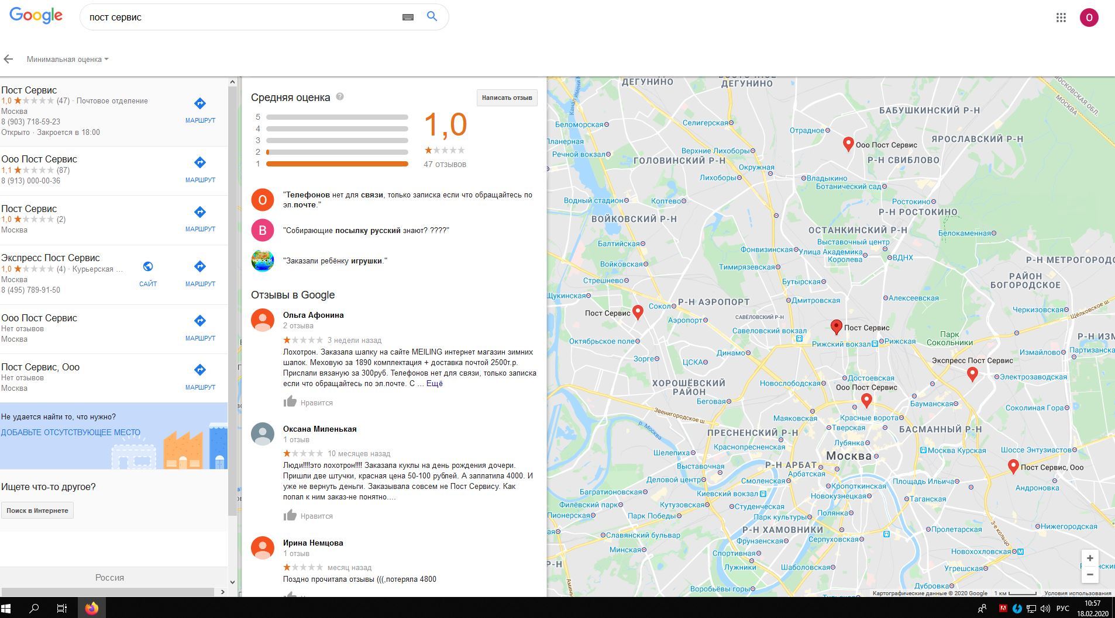This screenshot has width=1115, height=618.
Task: Click the blue search magnifier icon
Action: pyautogui.click(x=432, y=16)
